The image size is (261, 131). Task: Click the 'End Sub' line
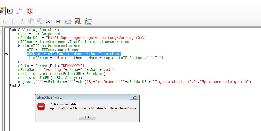click(x=17, y=85)
